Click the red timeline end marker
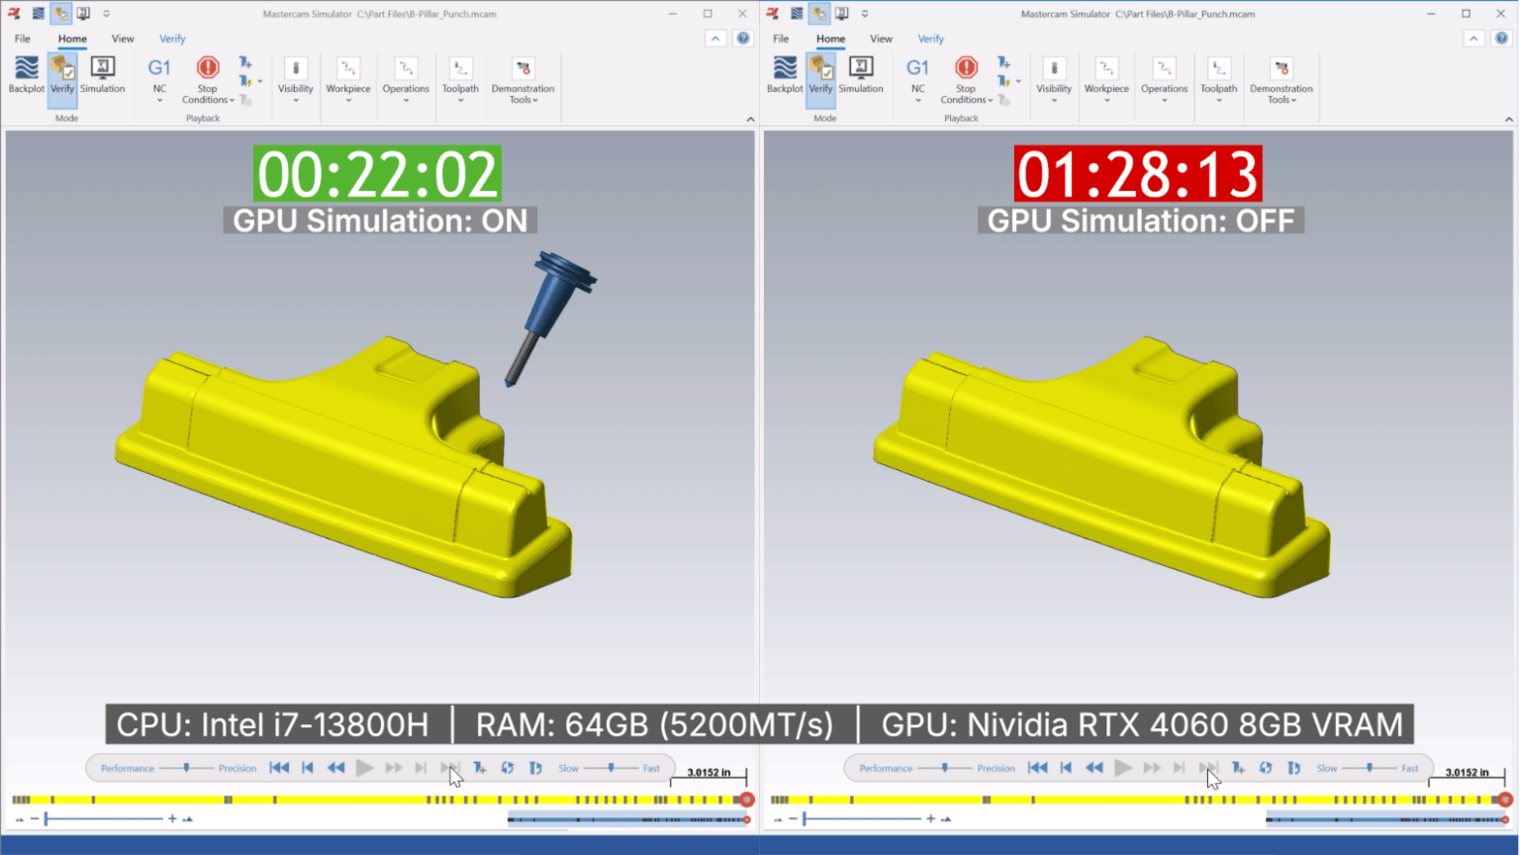 [x=747, y=799]
